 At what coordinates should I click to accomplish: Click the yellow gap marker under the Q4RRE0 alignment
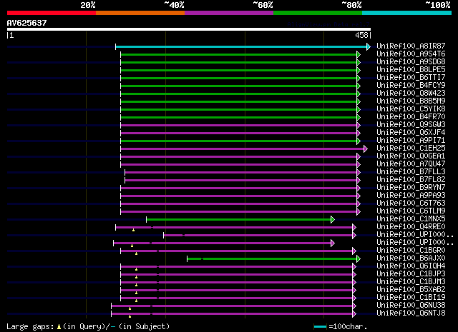pyautogui.click(x=134, y=231)
